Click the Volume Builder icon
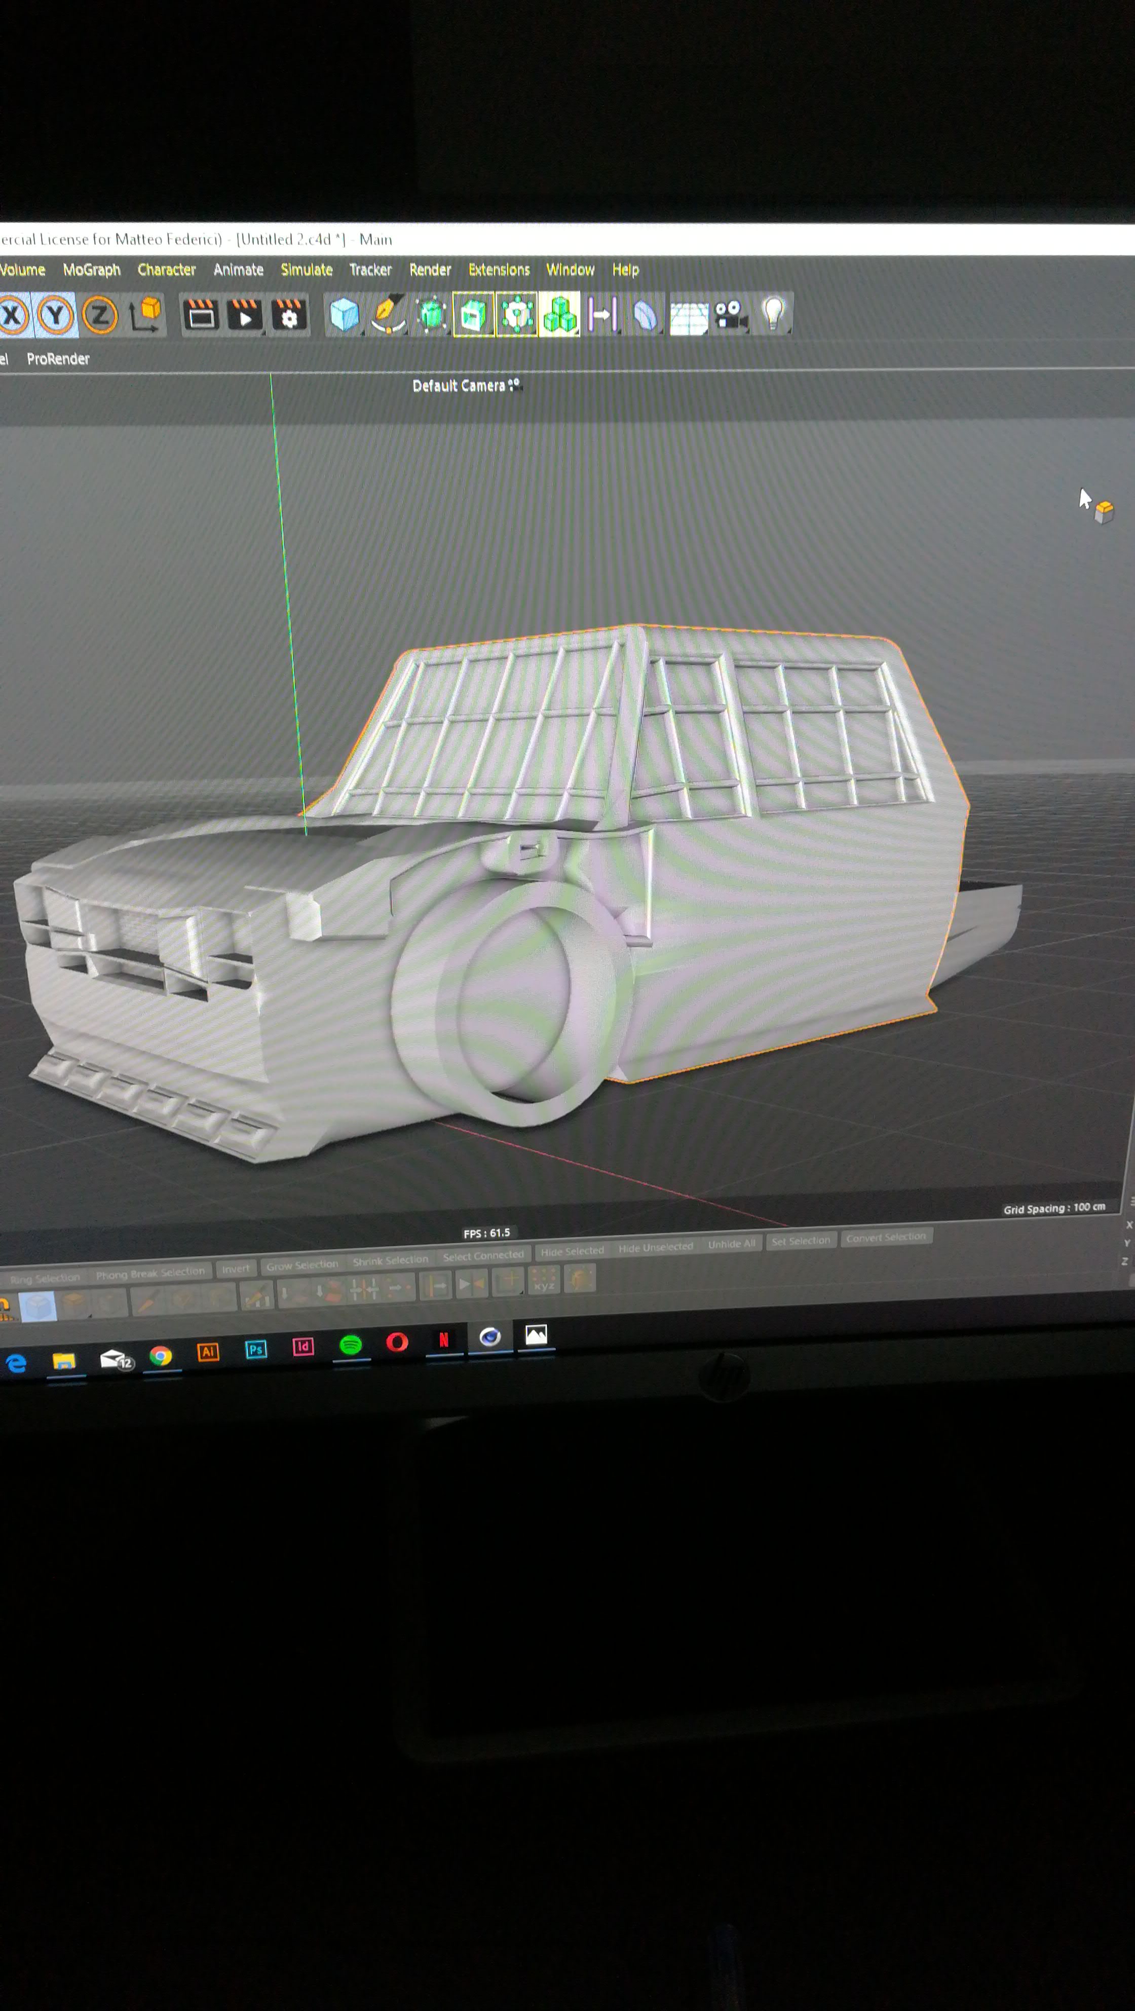The width and height of the screenshot is (1135, 2011). 517,315
